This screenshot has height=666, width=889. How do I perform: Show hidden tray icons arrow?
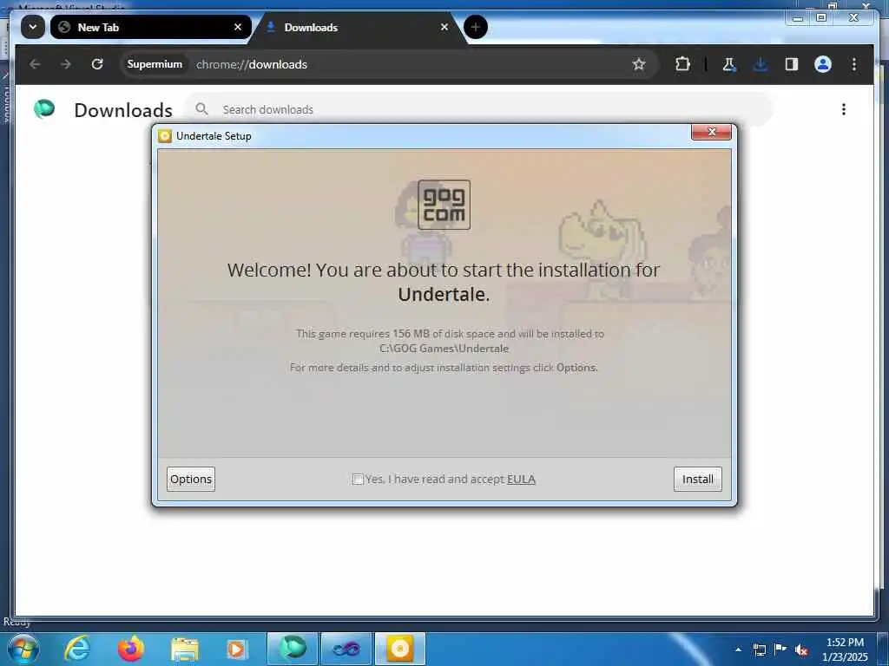tap(738, 650)
